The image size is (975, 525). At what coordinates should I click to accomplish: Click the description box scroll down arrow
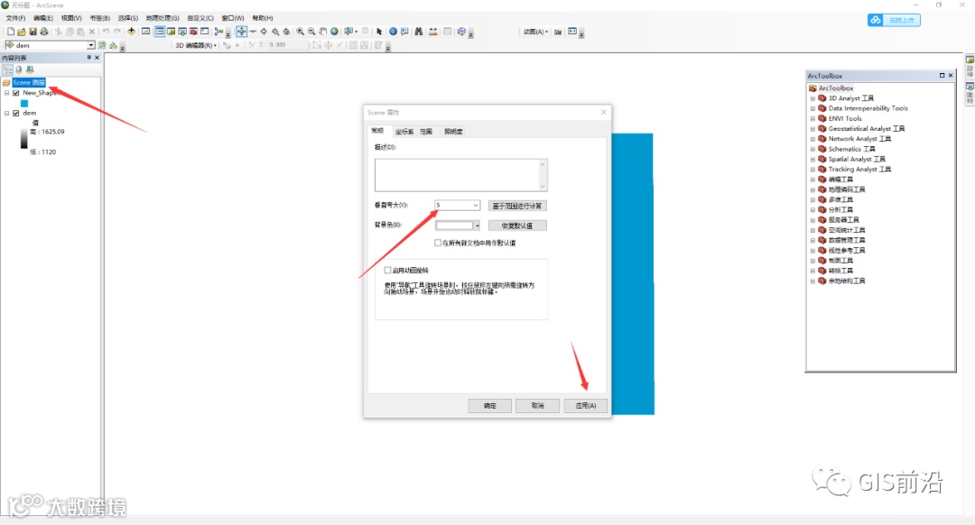pos(543,187)
